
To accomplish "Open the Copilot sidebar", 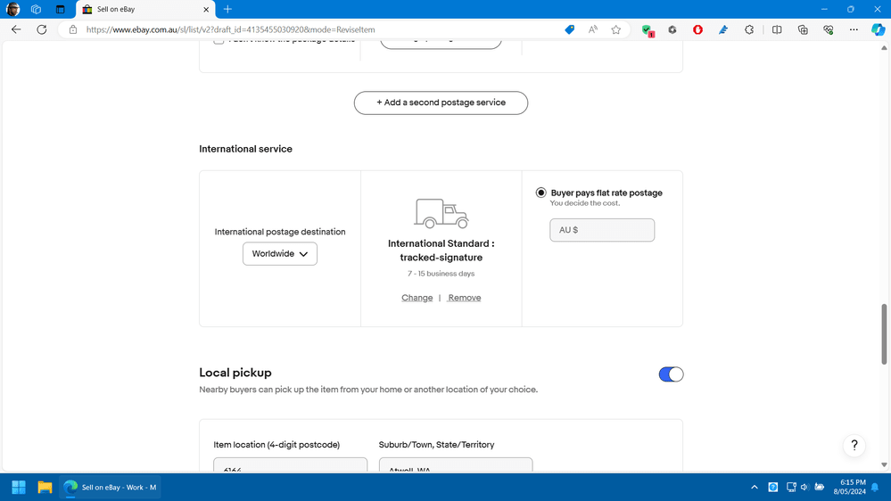I will pos(878,29).
